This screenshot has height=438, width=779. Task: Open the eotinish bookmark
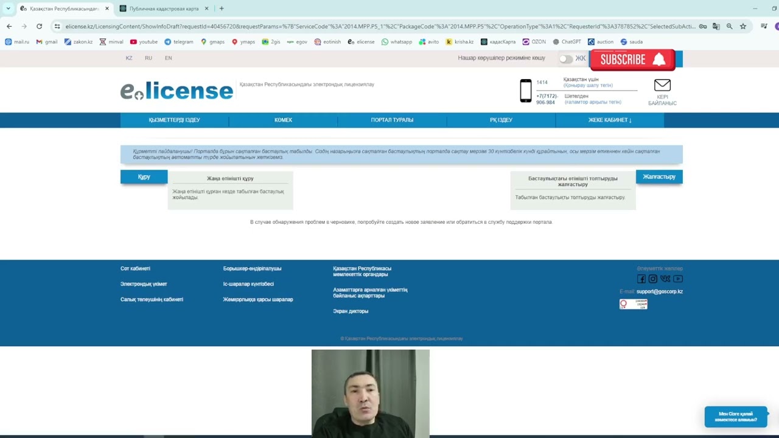point(327,42)
